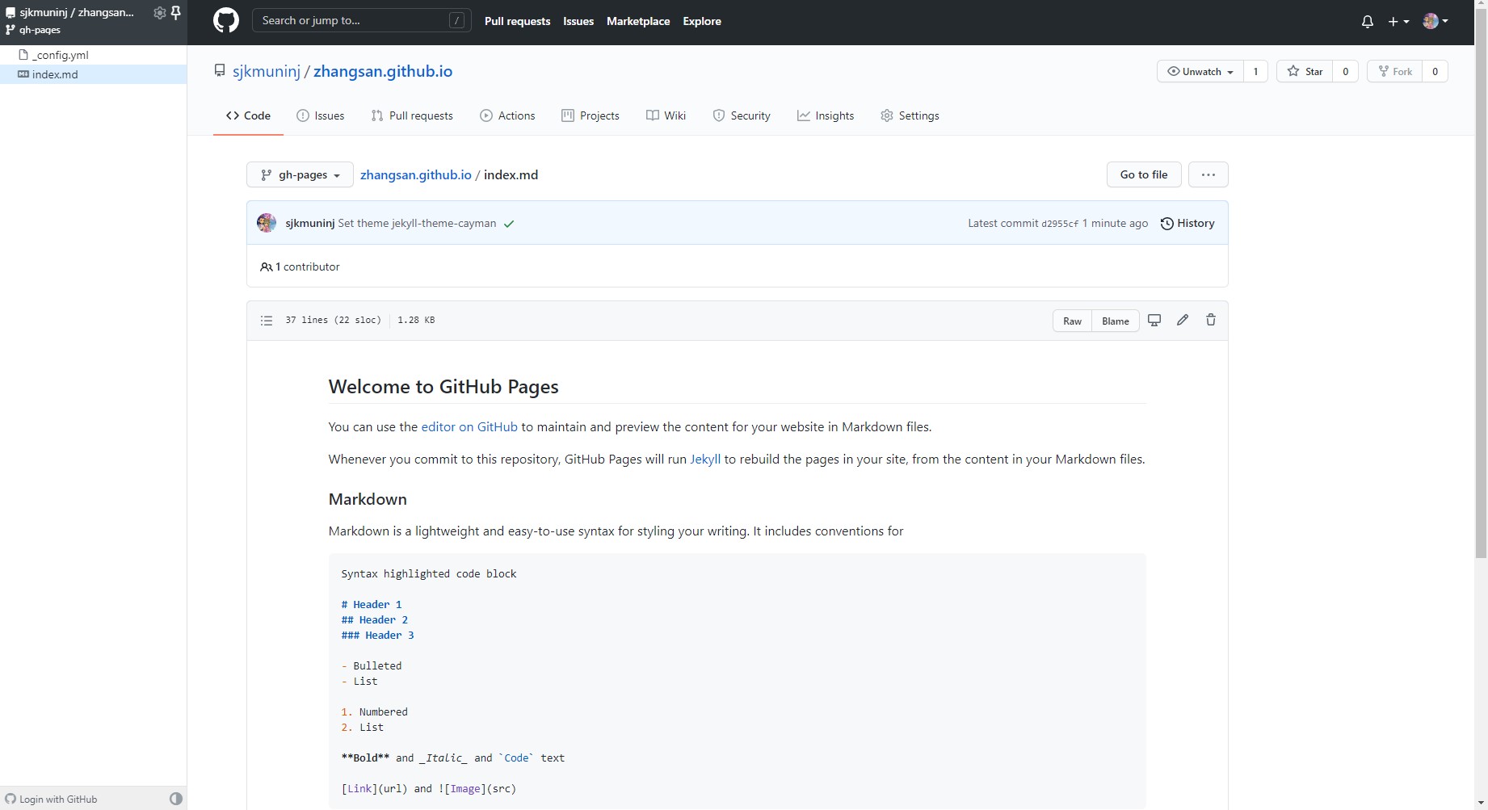Image resolution: width=1488 pixels, height=810 pixels.
Task: Focus the Search or jump to field
Action: click(361, 21)
